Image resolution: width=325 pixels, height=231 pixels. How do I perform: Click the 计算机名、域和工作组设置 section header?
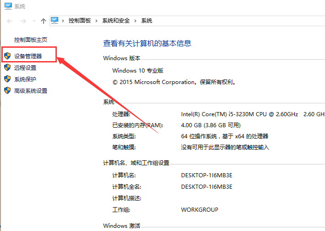click(136, 163)
